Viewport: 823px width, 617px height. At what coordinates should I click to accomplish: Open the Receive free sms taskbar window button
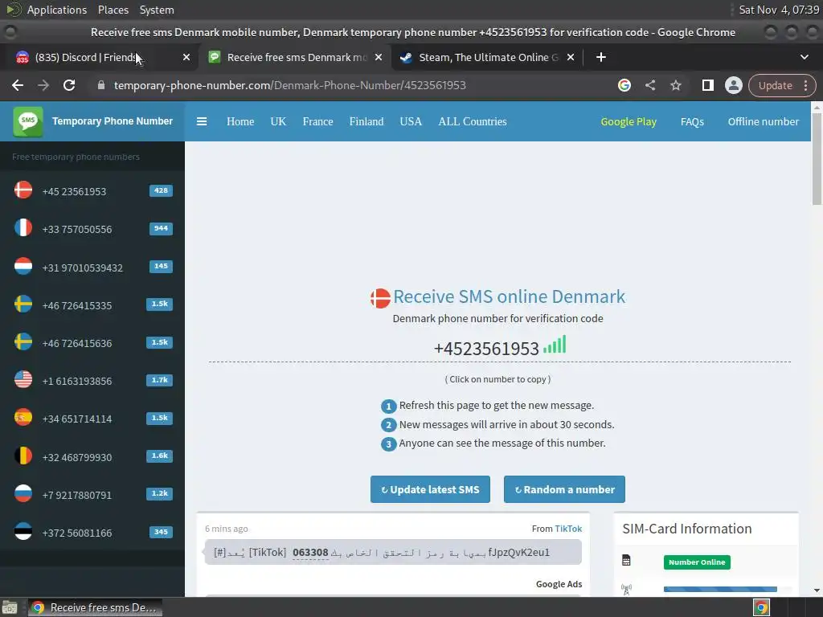pos(95,607)
